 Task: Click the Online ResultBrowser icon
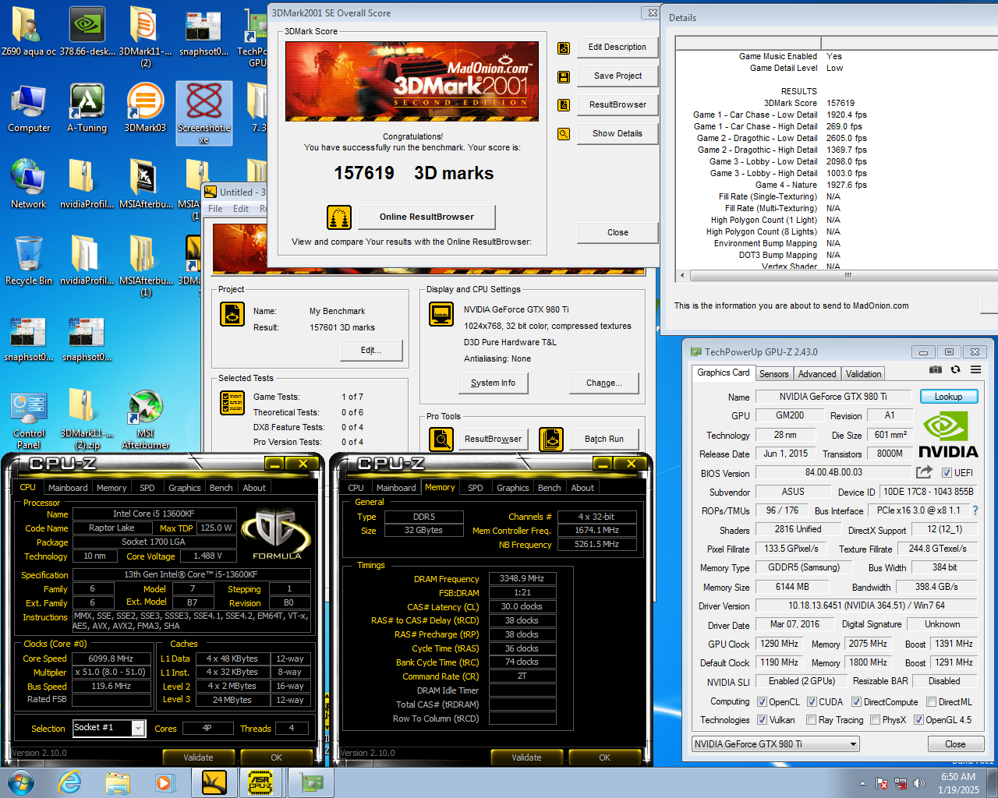339,217
